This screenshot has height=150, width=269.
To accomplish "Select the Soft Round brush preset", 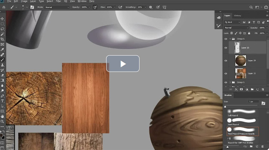I will click(242, 113).
